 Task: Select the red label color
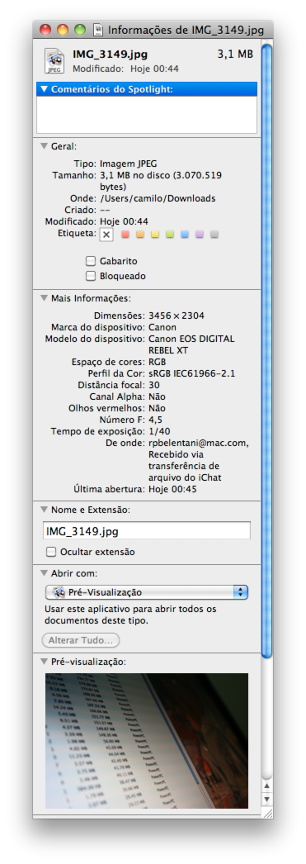click(125, 234)
